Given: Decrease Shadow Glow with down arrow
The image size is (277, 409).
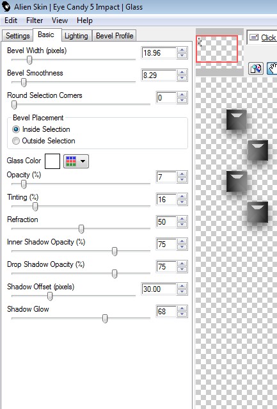Looking at the screenshot, I should (x=182, y=314).
